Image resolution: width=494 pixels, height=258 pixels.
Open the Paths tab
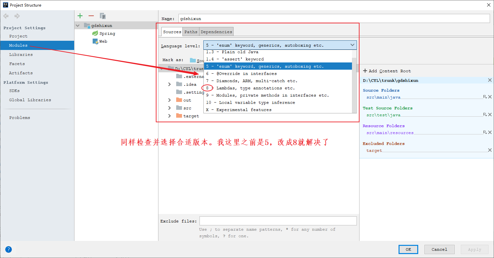coord(191,32)
